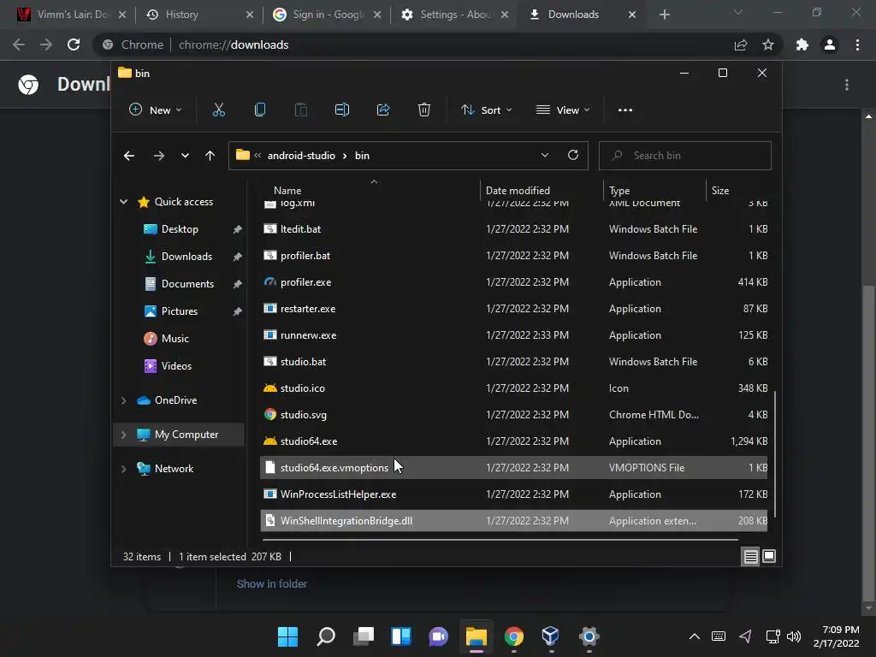Expand the OneDrive tree node
This screenshot has width=876, height=657.
(x=123, y=400)
